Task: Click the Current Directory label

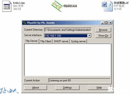Action: (x=33, y=30)
